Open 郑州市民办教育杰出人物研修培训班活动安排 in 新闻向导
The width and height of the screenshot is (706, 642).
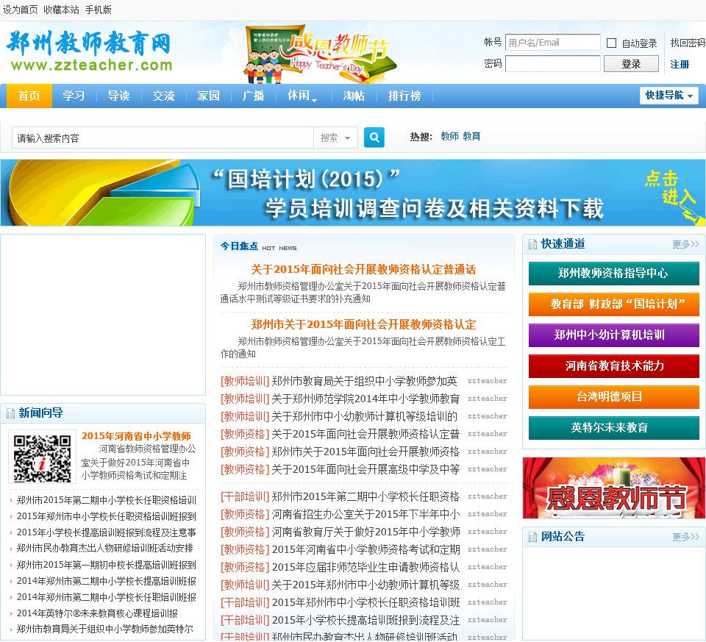click(x=105, y=549)
